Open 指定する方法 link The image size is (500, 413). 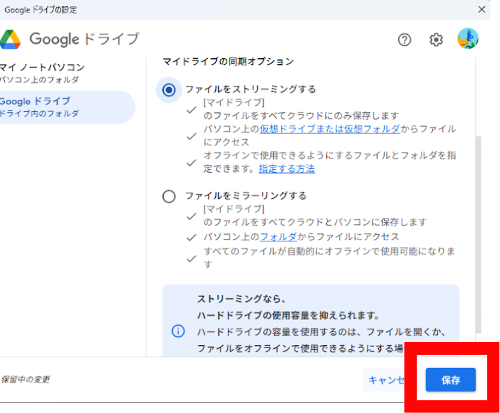287,169
